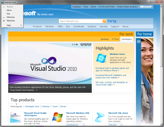This screenshot has height=127, width=164.
Task: Choose Move from the window system menu
Action: (x=12, y=10)
